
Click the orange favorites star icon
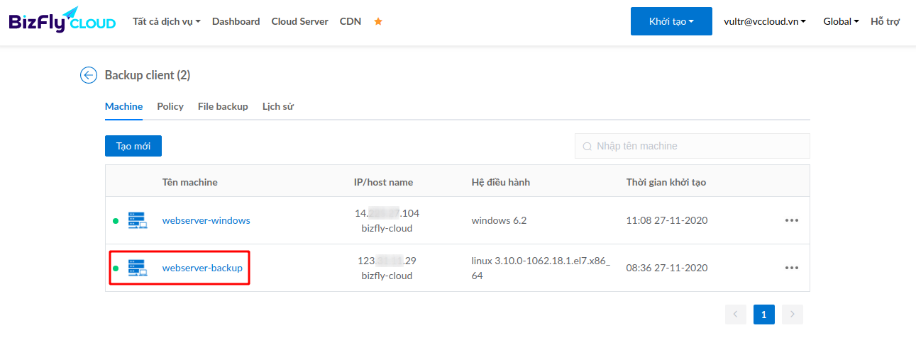pos(378,21)
